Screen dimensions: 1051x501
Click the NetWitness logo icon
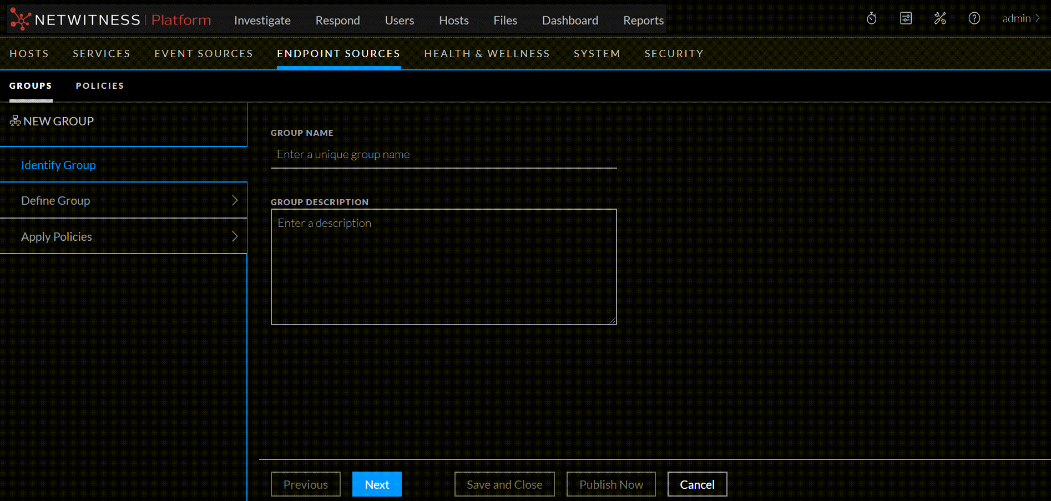[x=20, y=19]
